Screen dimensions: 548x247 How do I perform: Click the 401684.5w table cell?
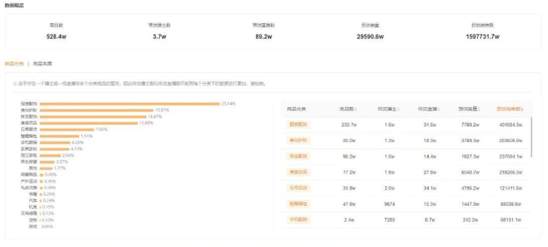tap(511, 125)
